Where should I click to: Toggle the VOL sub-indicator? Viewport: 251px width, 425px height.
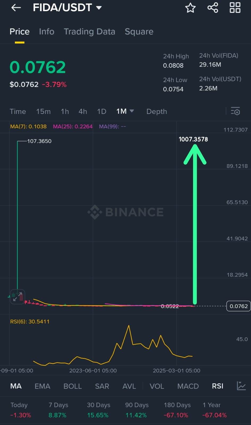coord(157,386)
